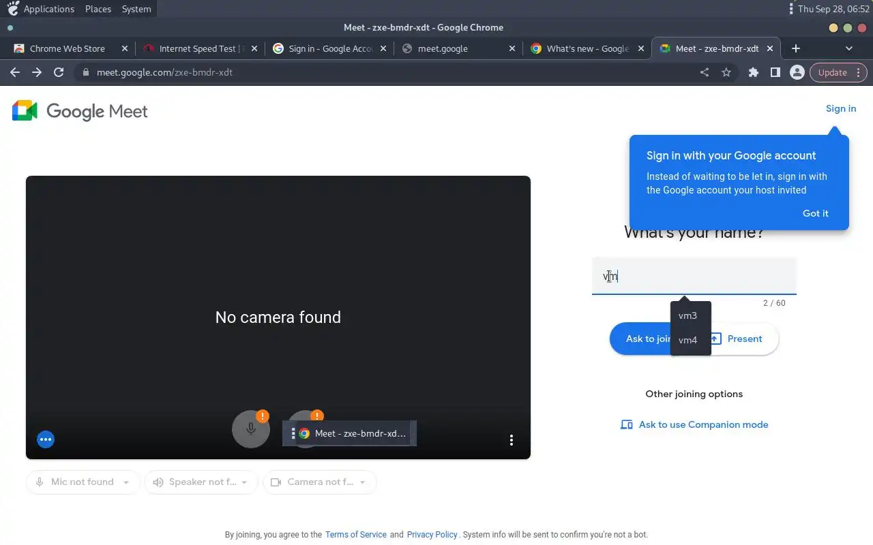Open more options in video preview
873x545 pixels.
[x=512, y=440]
